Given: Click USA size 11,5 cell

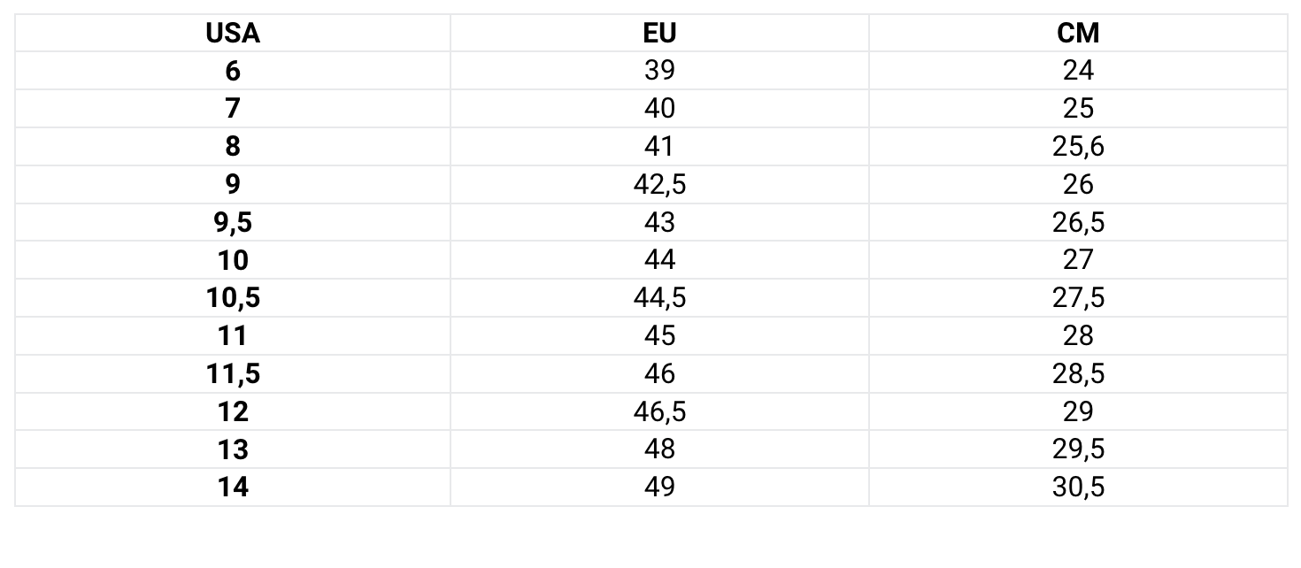Looking at the screenshot, I should point(233,373).
